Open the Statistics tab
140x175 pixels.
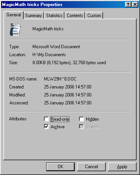point(54,16)
